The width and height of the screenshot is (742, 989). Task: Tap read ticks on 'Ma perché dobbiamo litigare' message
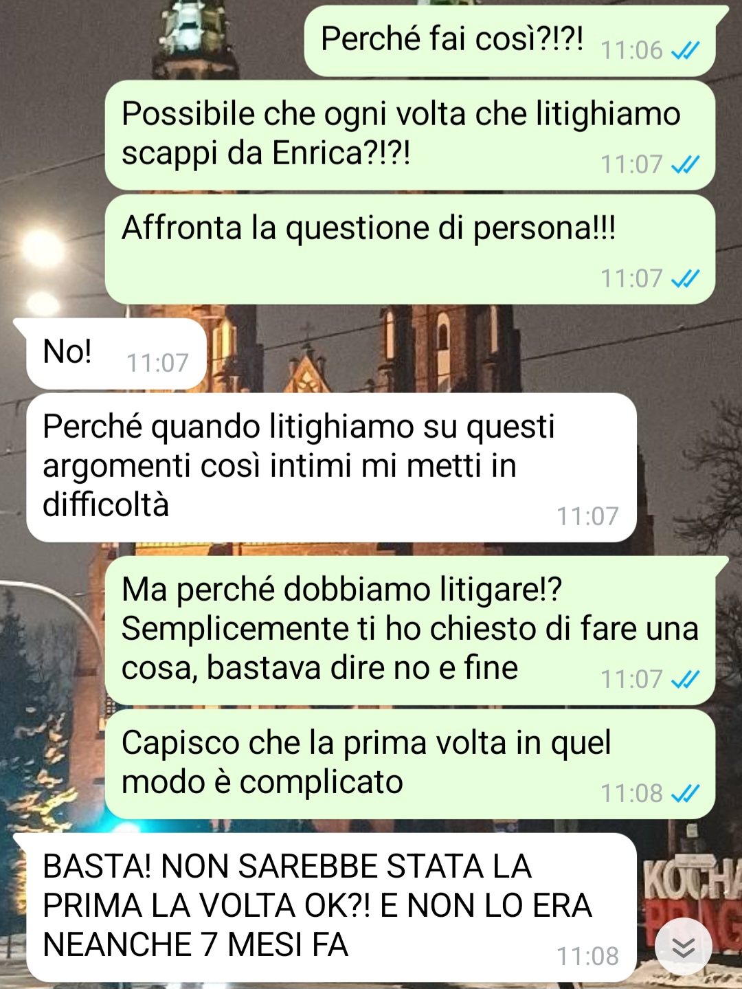(x=685, y=679)
